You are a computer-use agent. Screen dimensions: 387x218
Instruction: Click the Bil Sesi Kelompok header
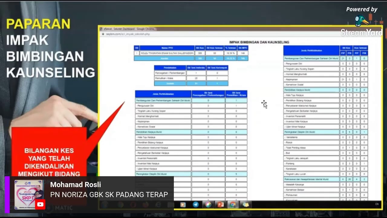(217, 68)
